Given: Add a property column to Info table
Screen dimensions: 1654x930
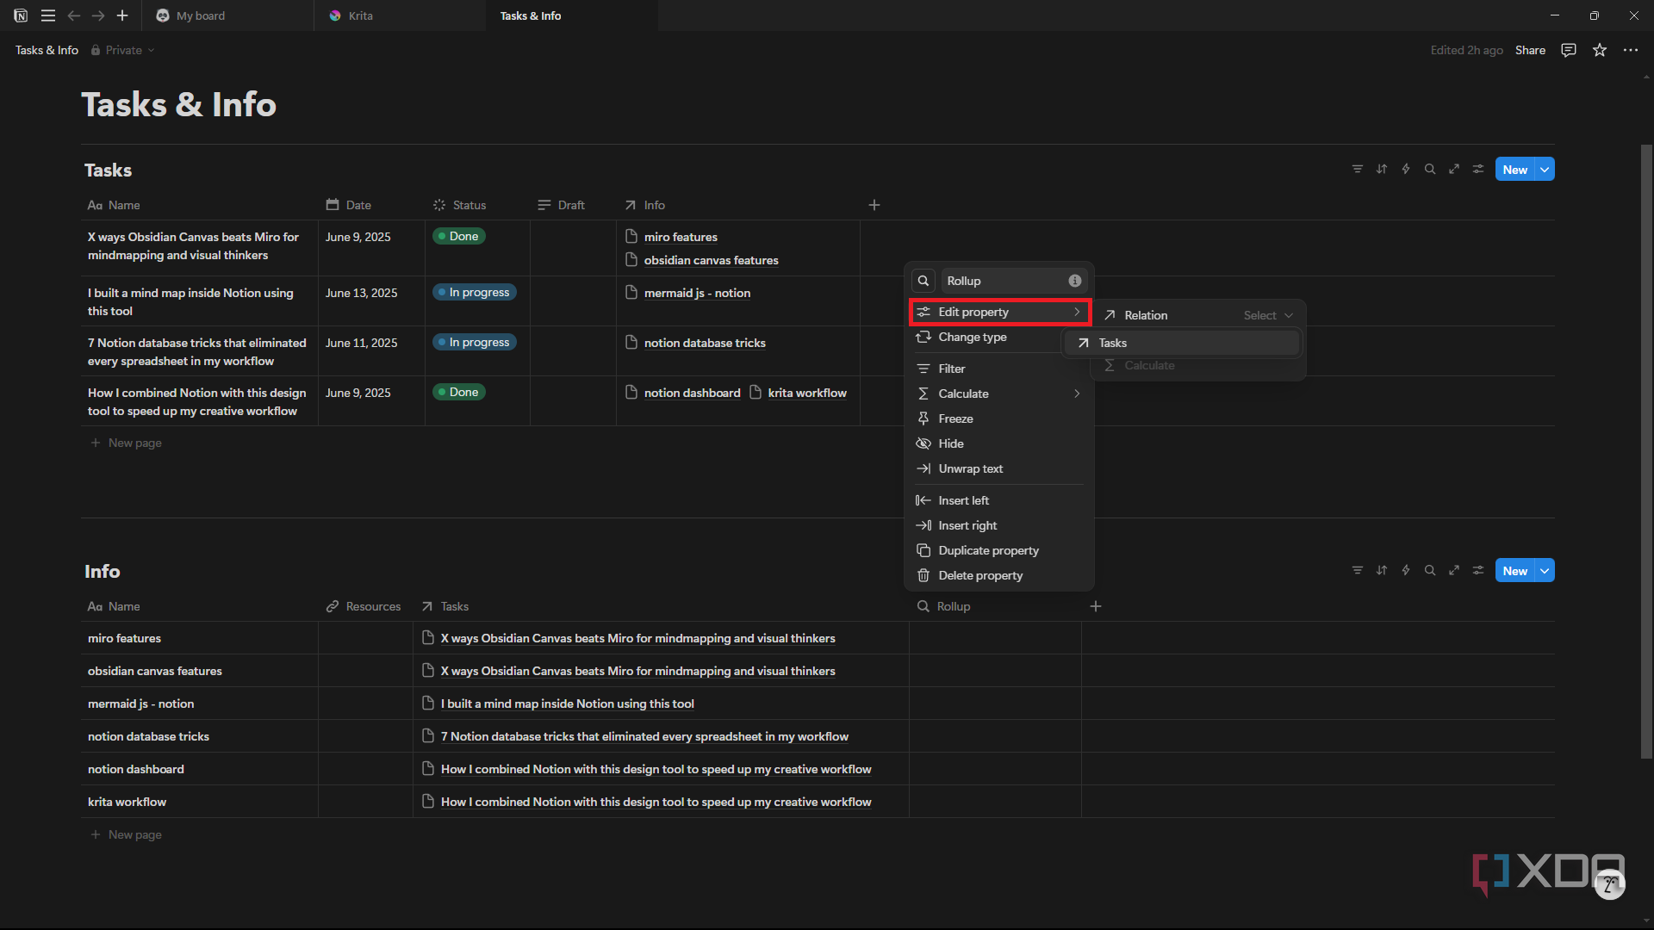Looking at the screenshot, I should coord(1096,606).
